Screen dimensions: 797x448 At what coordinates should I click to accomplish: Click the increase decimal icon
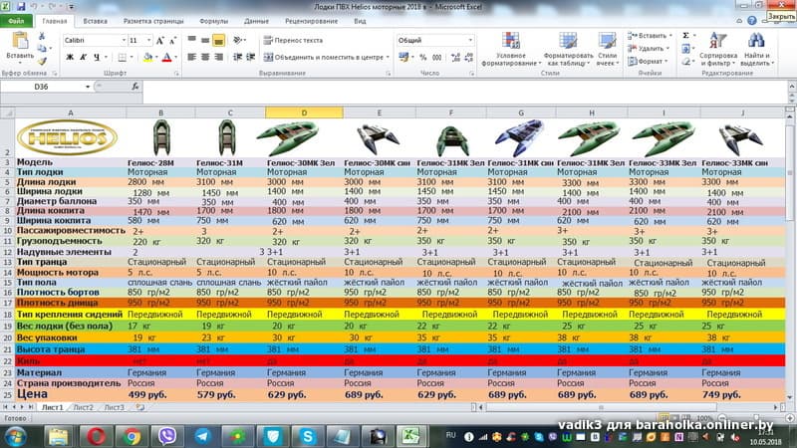455,58
